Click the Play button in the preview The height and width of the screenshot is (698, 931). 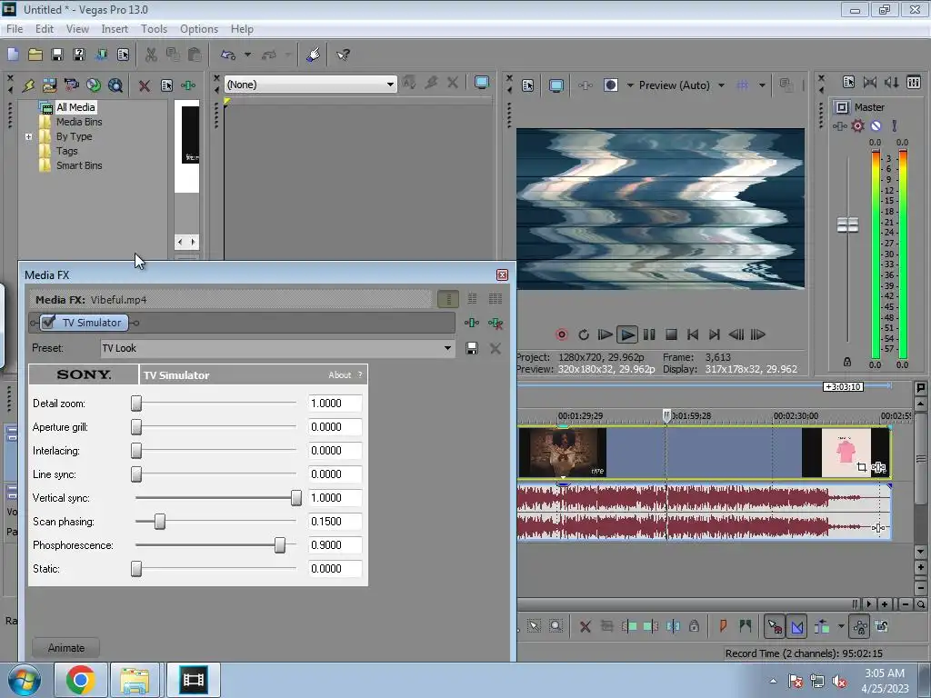(626, 334)
